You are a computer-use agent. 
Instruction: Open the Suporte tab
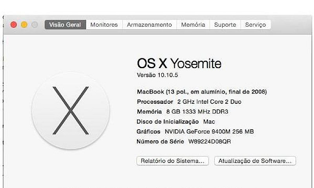[225, 25]
